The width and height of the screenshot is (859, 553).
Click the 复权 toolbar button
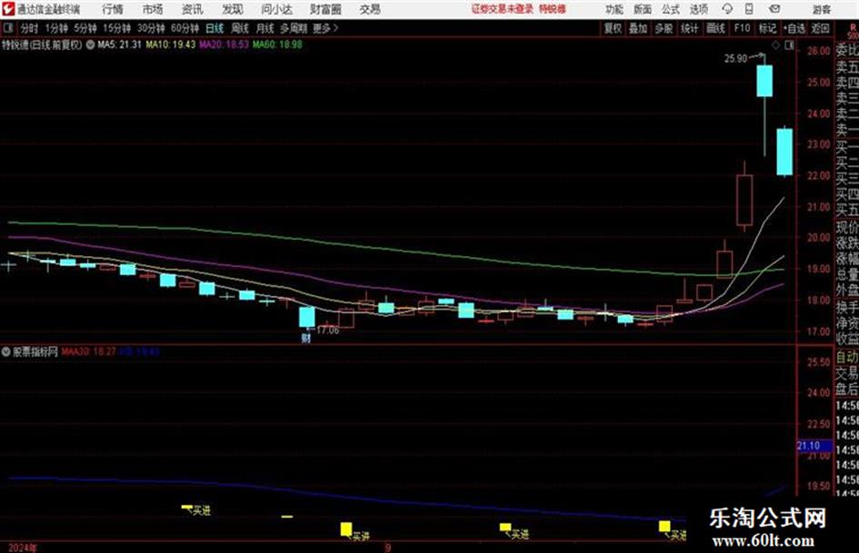coord(613,28)
